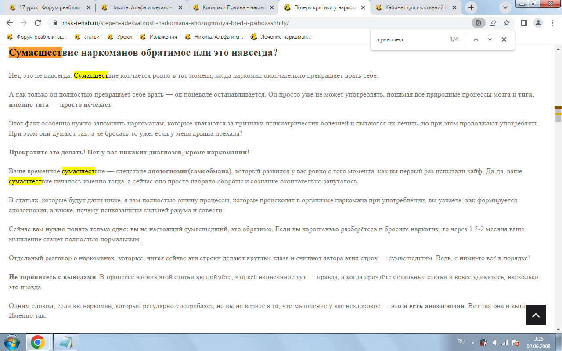Image resolution: width=562 pixels, height=351 pixels.
Task: Open a new browser tab
Action: 471,7
